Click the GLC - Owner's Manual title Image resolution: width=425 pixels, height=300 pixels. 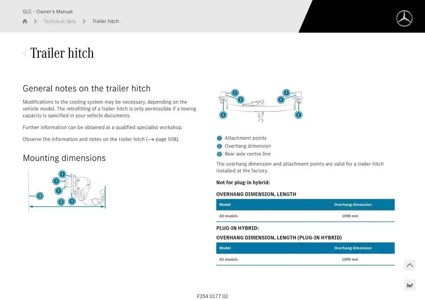point(48,12)
